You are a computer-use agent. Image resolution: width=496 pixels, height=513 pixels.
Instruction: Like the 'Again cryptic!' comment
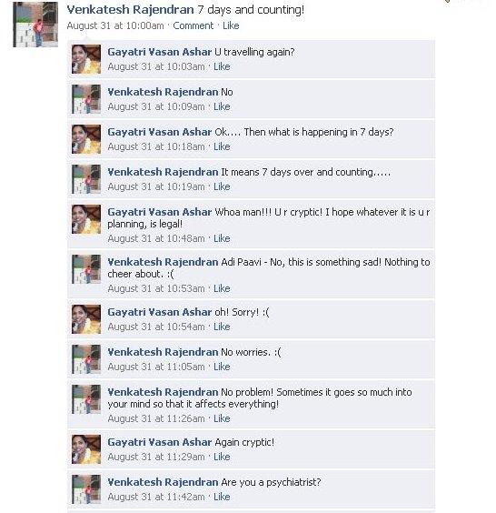click(222, 457)
